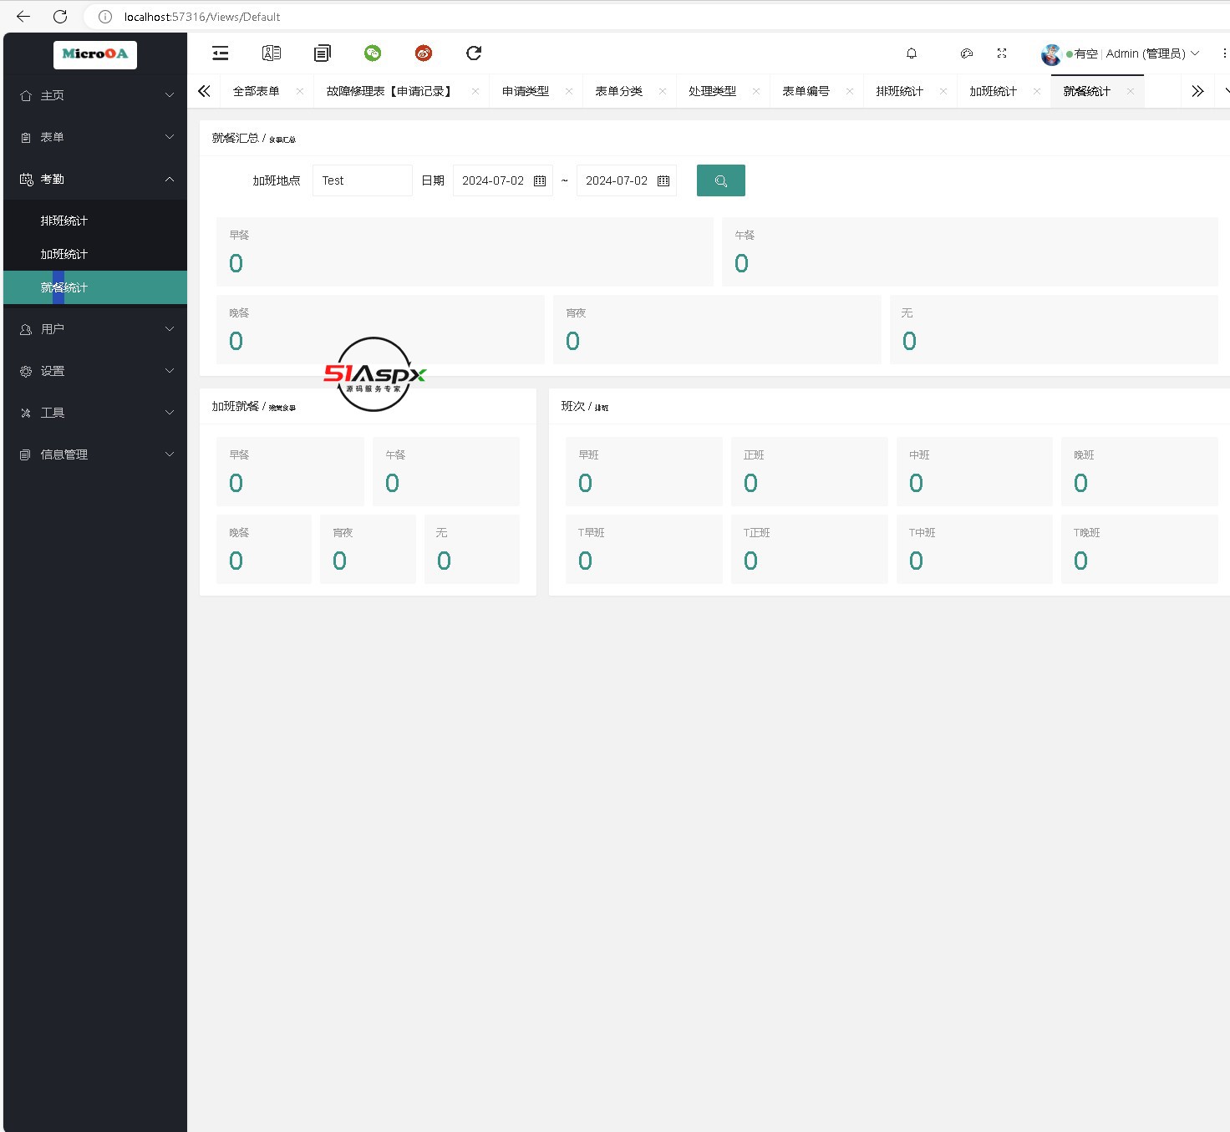Image resolution: width=1230 pixels, height=1132 pixels.
Task: Open calendar for start date
Action: coord(540,180)
